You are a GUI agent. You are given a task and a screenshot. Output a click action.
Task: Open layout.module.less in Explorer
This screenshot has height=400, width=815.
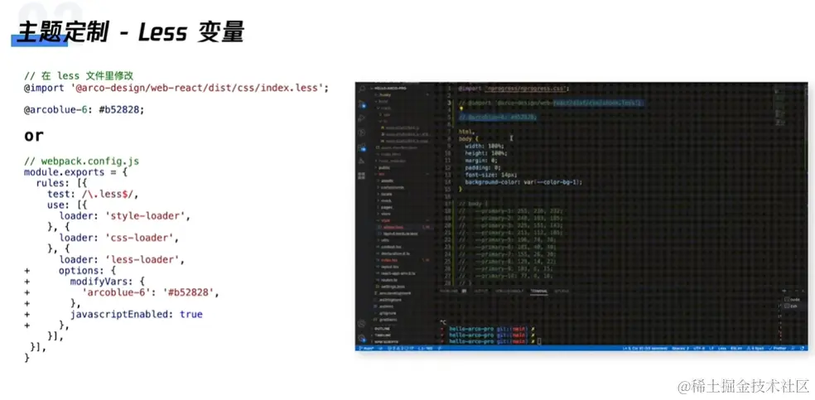click(x=400, y=234)
